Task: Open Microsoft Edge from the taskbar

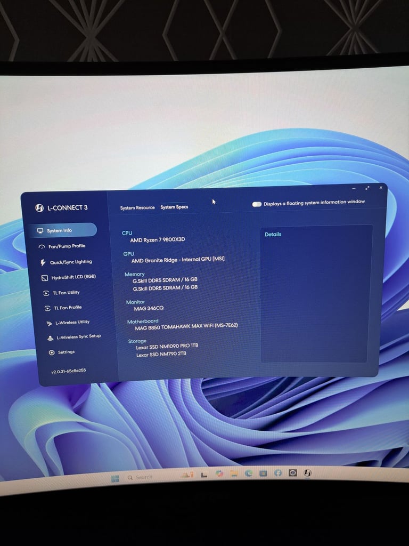Action: pos(249,473)
